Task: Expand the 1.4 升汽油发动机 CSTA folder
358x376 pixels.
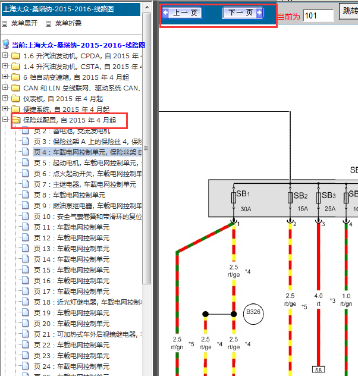Action: 5,65
